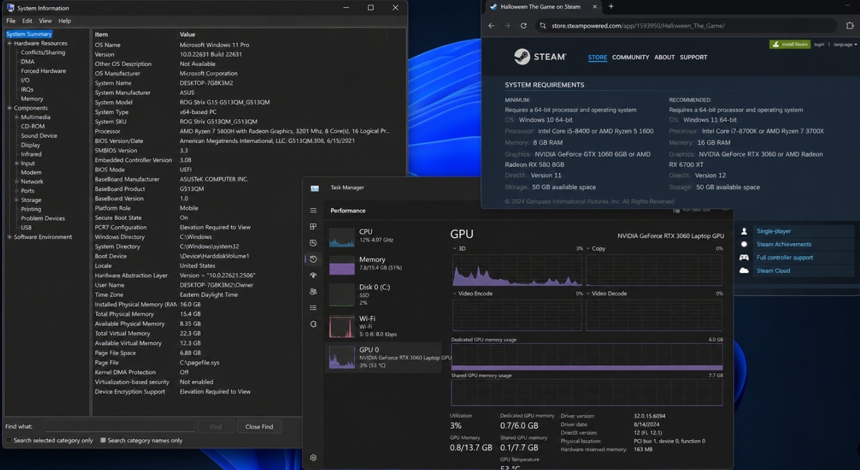Select System Summary tree item
860x470 pixels.
pos(29,34)
